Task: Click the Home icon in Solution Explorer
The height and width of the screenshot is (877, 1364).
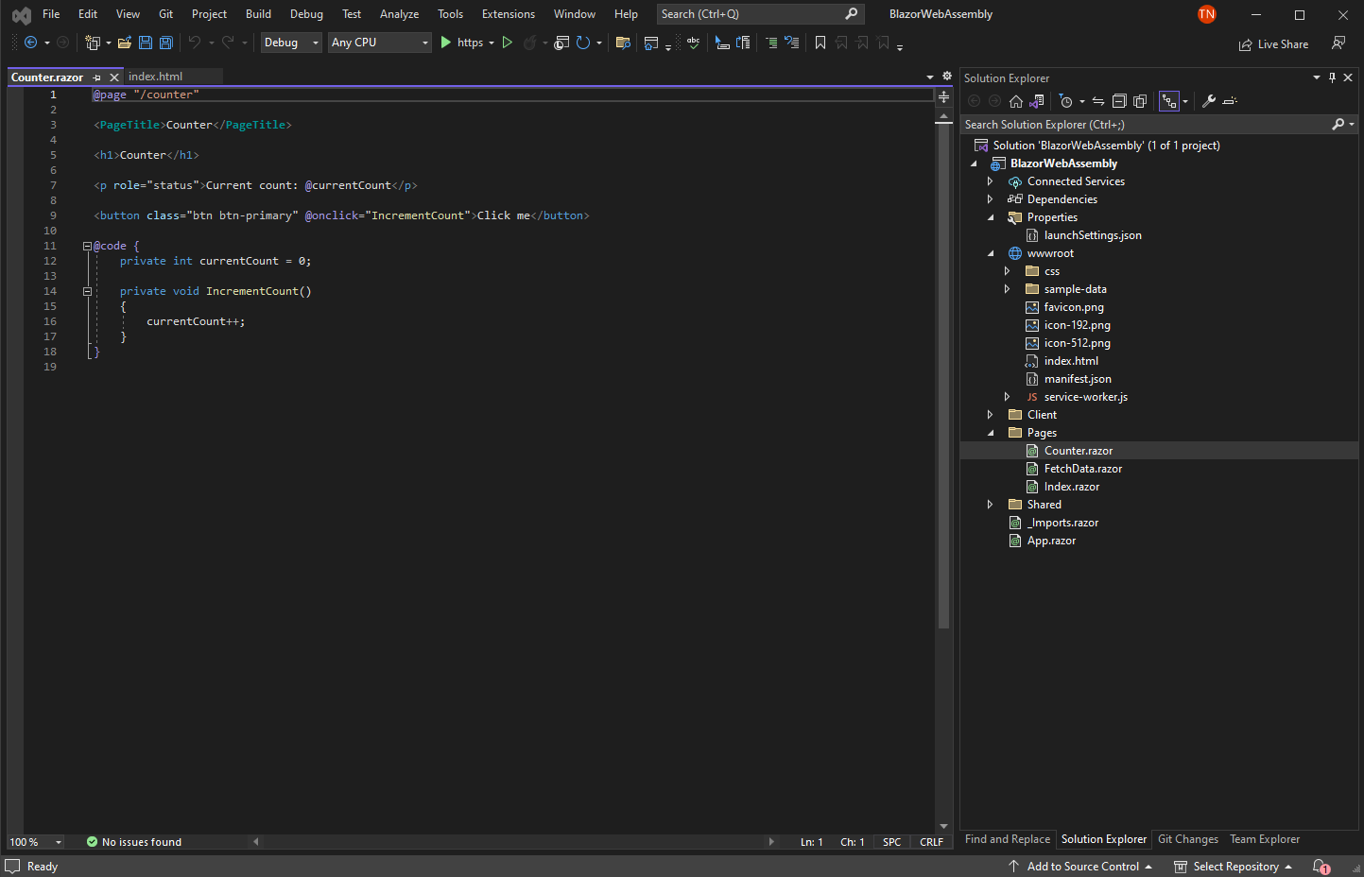Action: [1016, 101]
